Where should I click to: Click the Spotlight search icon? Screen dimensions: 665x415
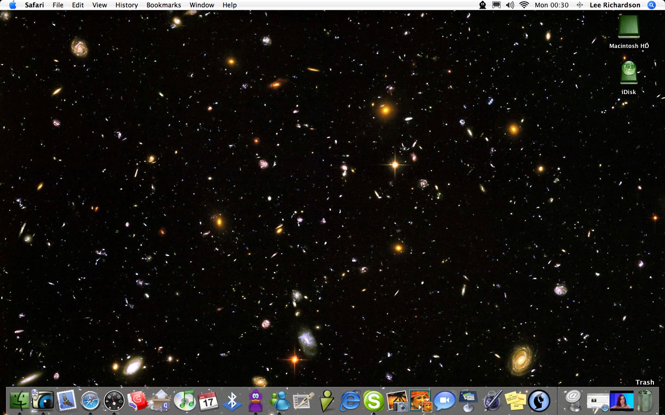(x=652, y=5)
